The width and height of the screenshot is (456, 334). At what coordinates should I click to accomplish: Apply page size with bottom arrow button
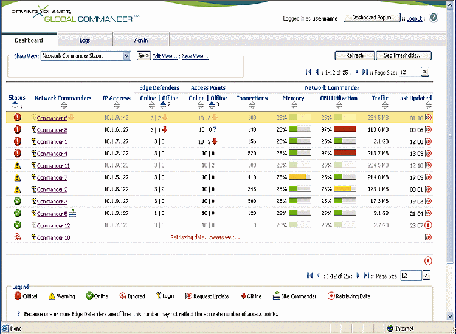tap(426, 275)
